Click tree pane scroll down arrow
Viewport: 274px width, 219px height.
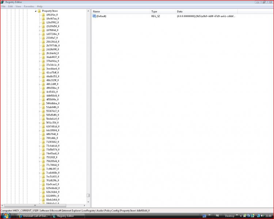(x=88, y=202)
